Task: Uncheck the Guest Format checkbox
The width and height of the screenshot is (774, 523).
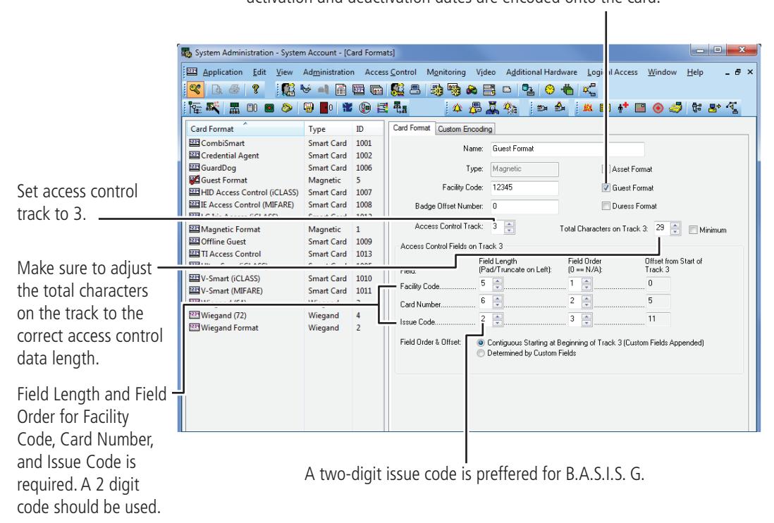Action: coord(606,187)
